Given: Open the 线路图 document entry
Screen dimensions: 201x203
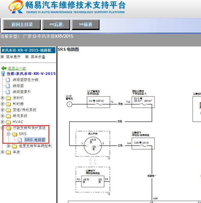Looking at the screenshot, I should pos(18,86).
